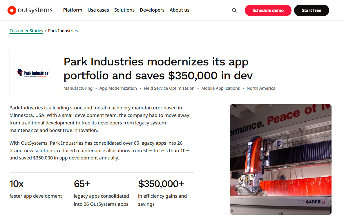The height and width of the screenshot is (224, 344).
Task: Click the Park Industries breadcrumb text
Action: [63, 31]
